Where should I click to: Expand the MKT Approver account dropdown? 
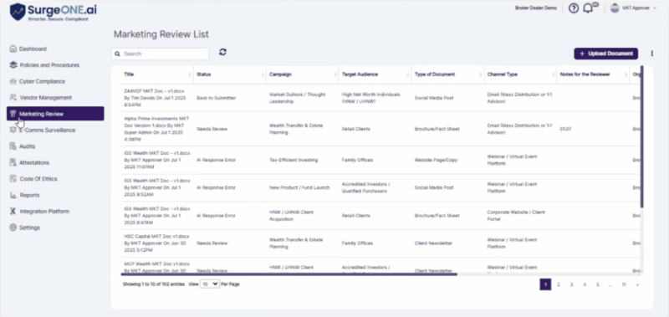(655, 8)
